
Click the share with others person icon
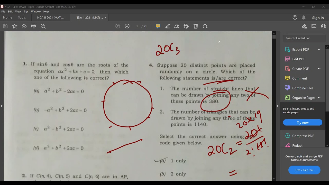[323, 26]
